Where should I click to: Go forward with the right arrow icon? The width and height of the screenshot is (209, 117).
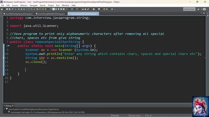pyautogui.click(x=112, y=9)
